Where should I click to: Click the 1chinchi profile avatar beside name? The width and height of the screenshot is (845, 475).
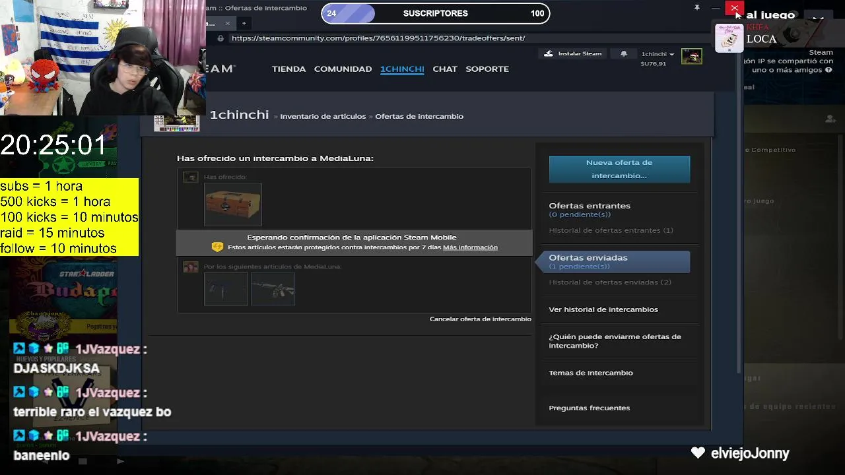pyautogui.click(x=177, y=123)
